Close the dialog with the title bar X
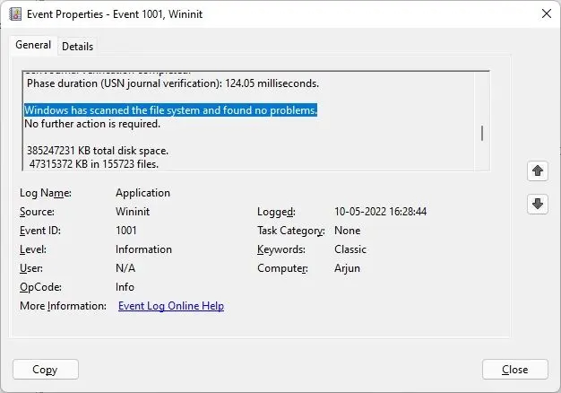 (x=546, y=13)
